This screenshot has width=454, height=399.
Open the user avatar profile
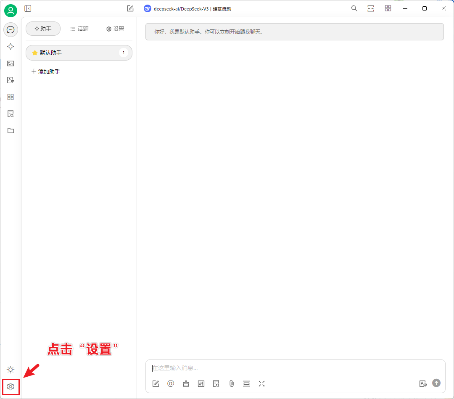11,11
